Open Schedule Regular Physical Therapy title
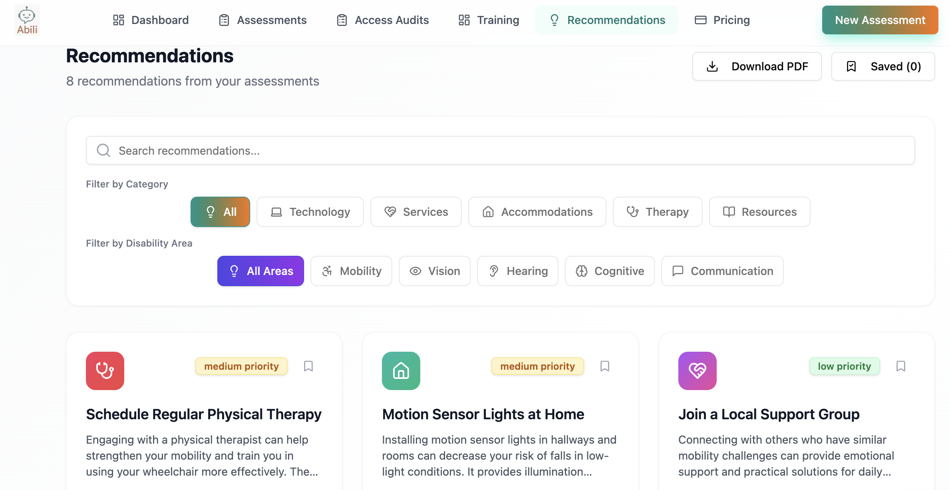Viewport: 950px width, 490px height. pyautogui.click(x=204, y=414)
